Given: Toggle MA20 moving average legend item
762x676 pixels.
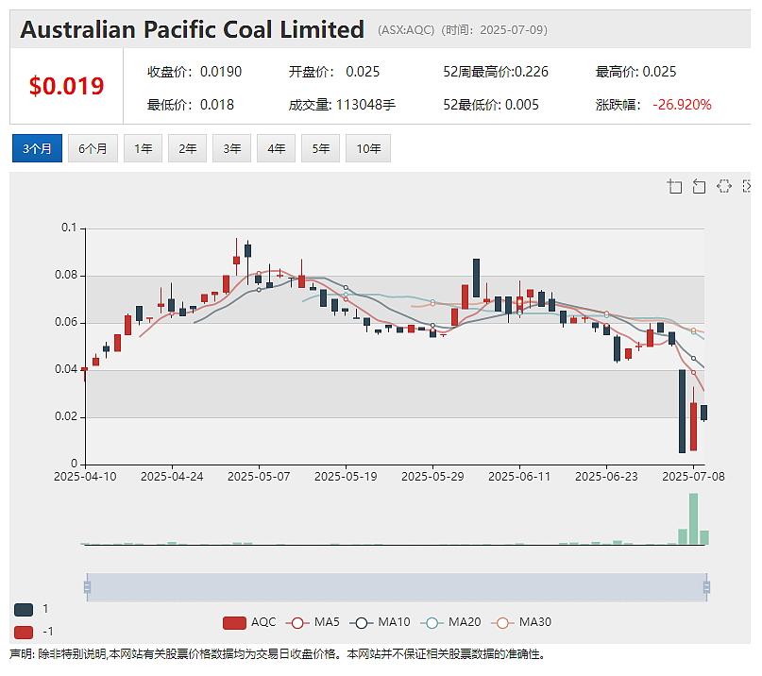Looking at the screenshot, I should [450, 622].
